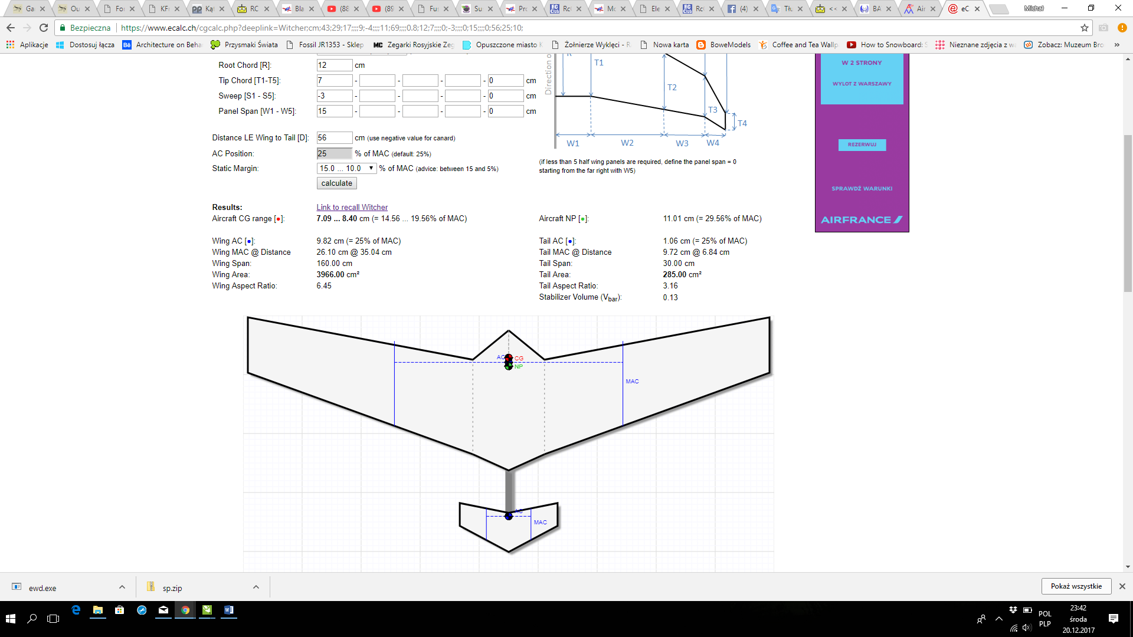Open the Static Margin dropdown
Viewport: 1133px width, 637px height.
(346, 169)
